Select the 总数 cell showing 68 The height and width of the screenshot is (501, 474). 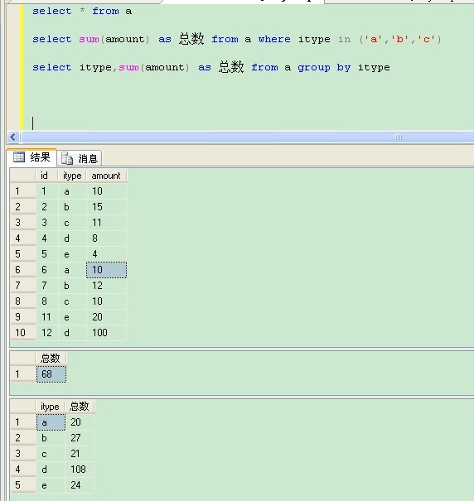(x=51, y=374)
